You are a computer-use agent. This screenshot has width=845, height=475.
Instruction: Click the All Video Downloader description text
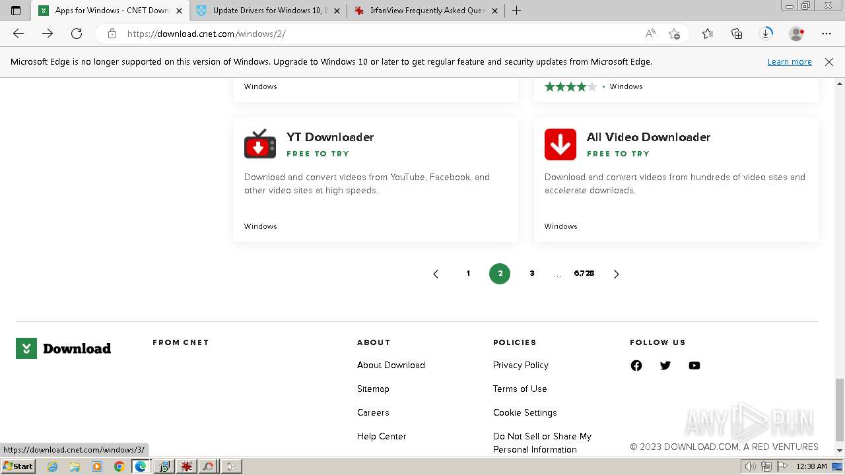coord(675,183)
